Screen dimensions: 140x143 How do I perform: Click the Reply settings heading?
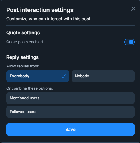pyautogui.click(x=23, y=57)
